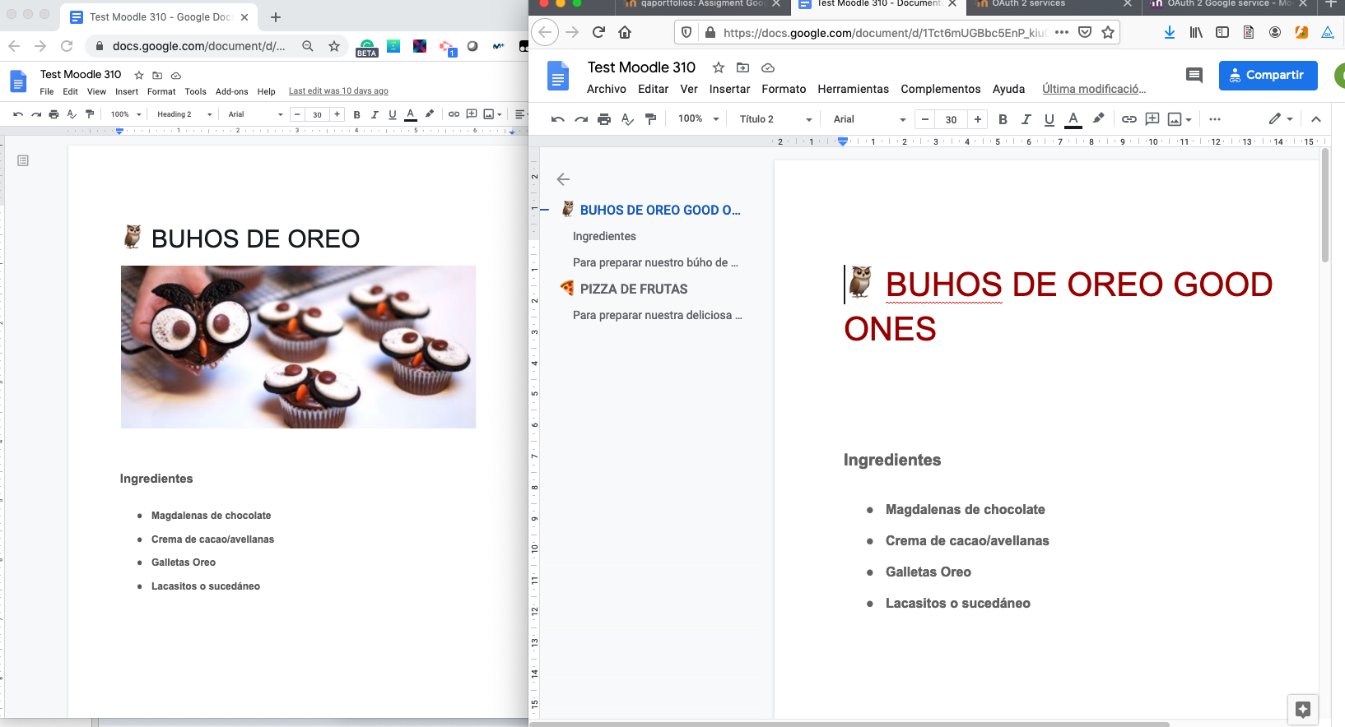This screenshot has height=727, width=1345.
Task: Click the vertical scrollbar in right window
Action: click(x=1325, y=206)
